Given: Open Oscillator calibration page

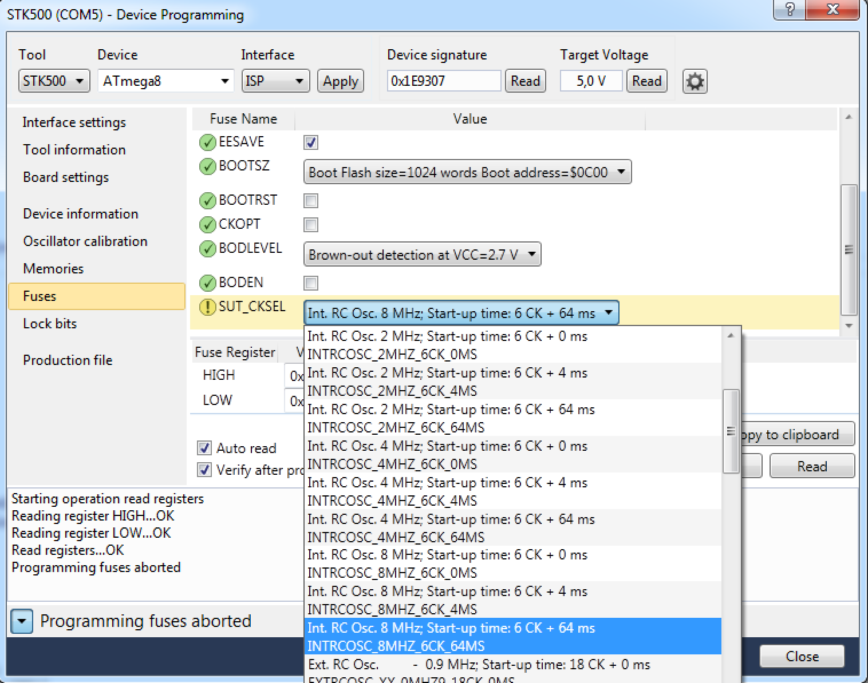Looking at the screenshot, I should tap(85, 241).
